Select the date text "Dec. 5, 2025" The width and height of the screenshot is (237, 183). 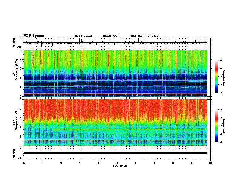coord(83,36)
